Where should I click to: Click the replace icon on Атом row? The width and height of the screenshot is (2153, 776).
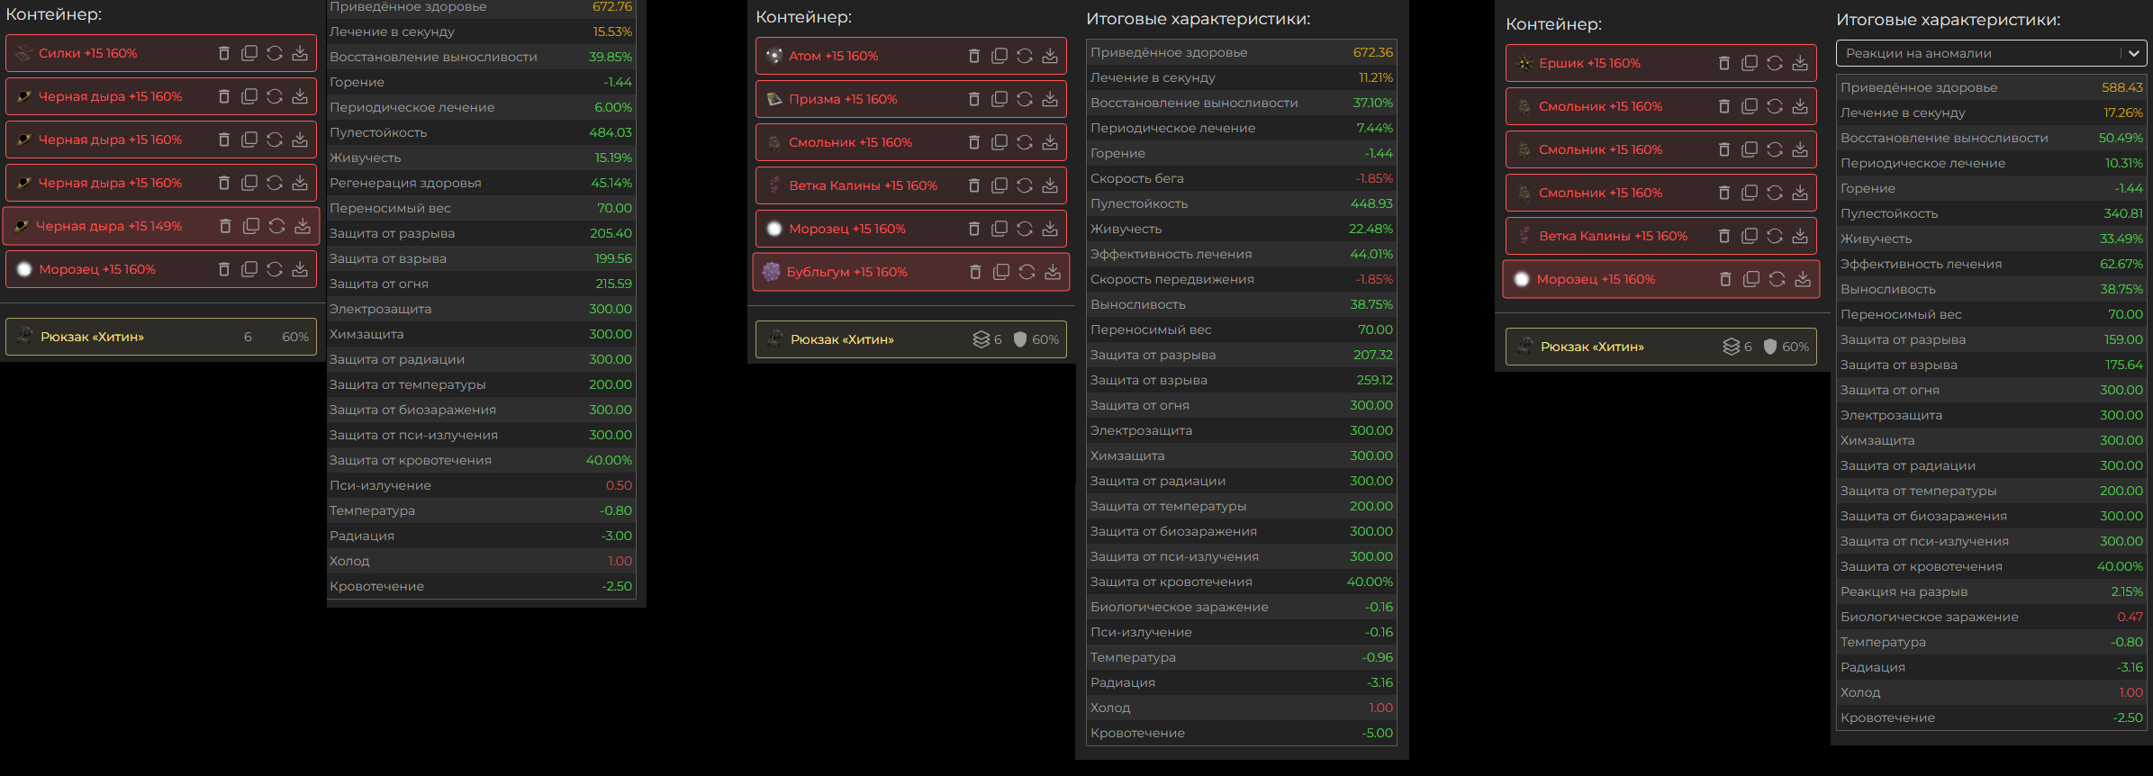click(x=1025, y=56)
